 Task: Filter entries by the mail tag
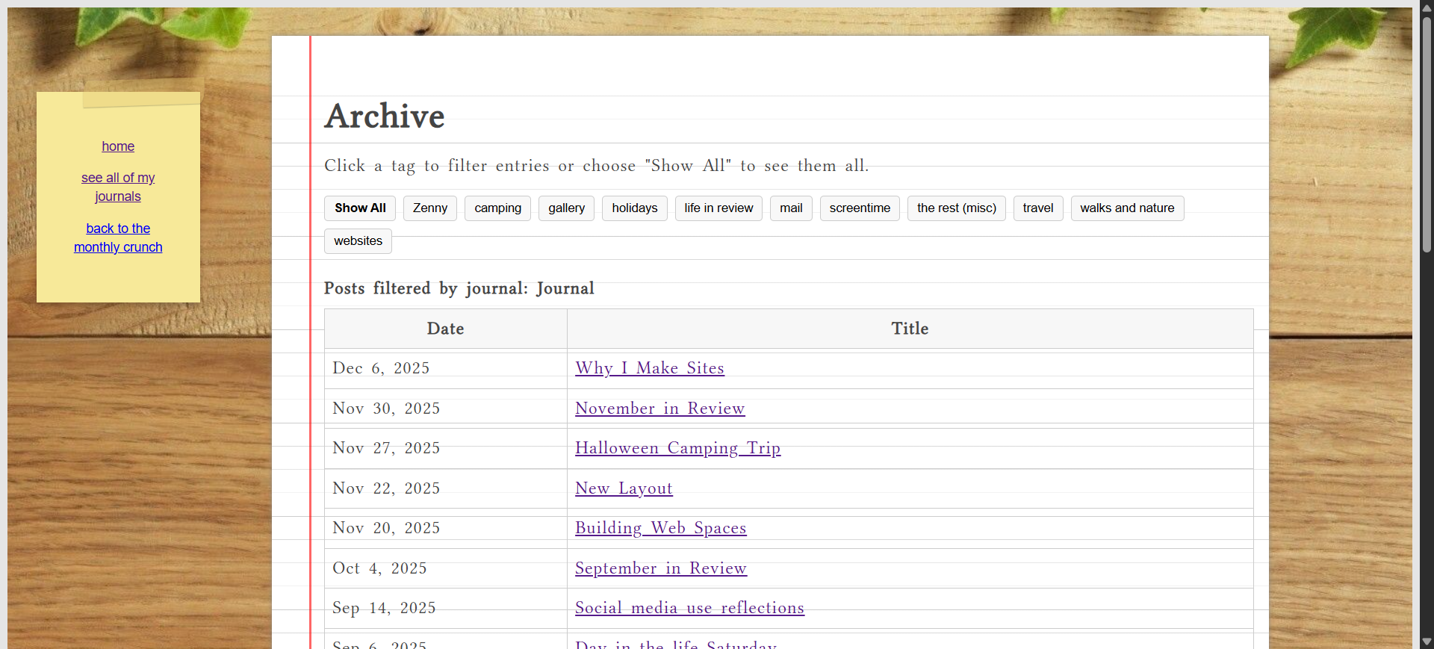[791, 208]
